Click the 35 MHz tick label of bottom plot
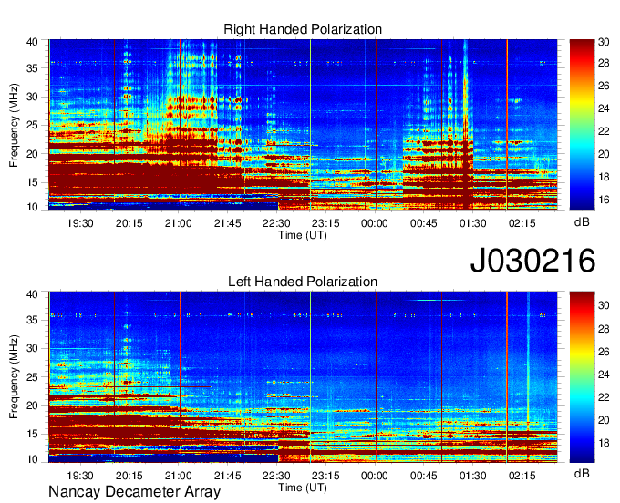 point(32,320)
